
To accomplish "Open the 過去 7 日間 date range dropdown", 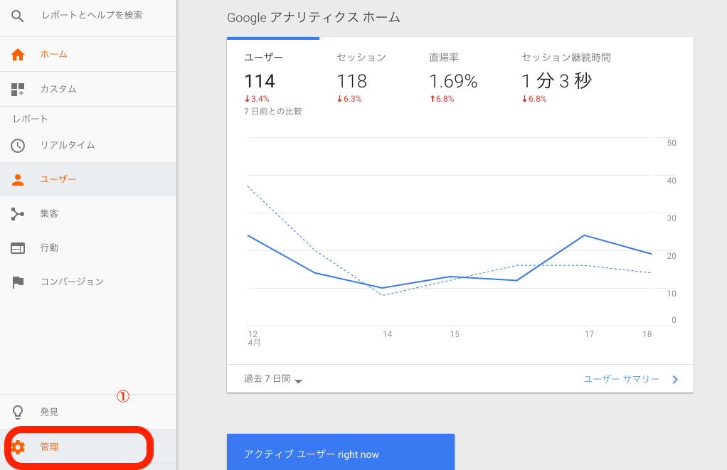I will pos(273,379).
